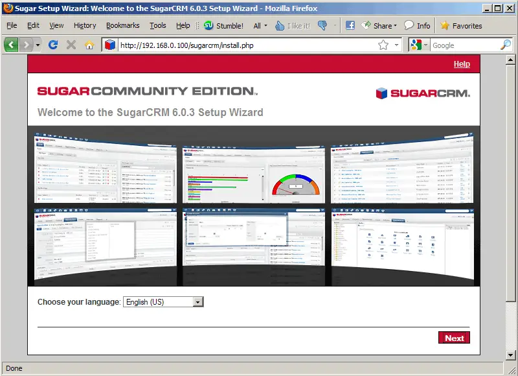This screenshot has height=376, width=518.
Task: Go back with the green Back arrow
Action: (x=11, y=45)
